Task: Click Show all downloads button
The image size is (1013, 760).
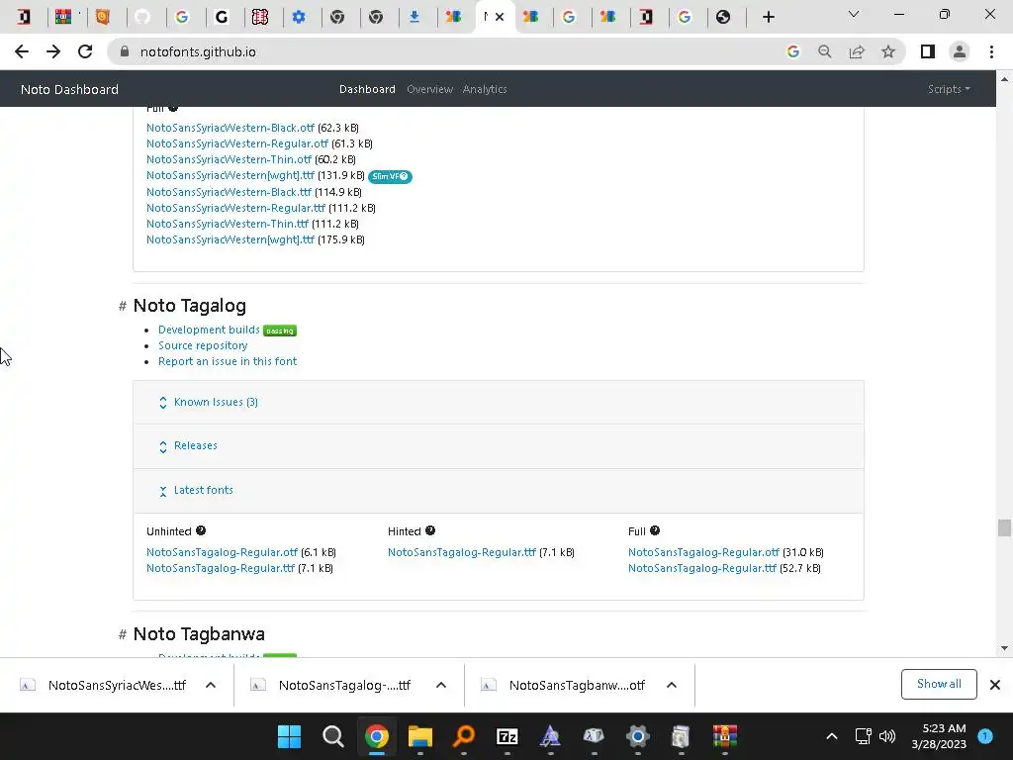Action: click(939, 685)
